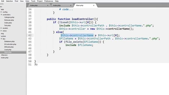Close the second index.php tab
This screenshot has width=169, height=95.
pyautogui.click(x=71, y=5)
